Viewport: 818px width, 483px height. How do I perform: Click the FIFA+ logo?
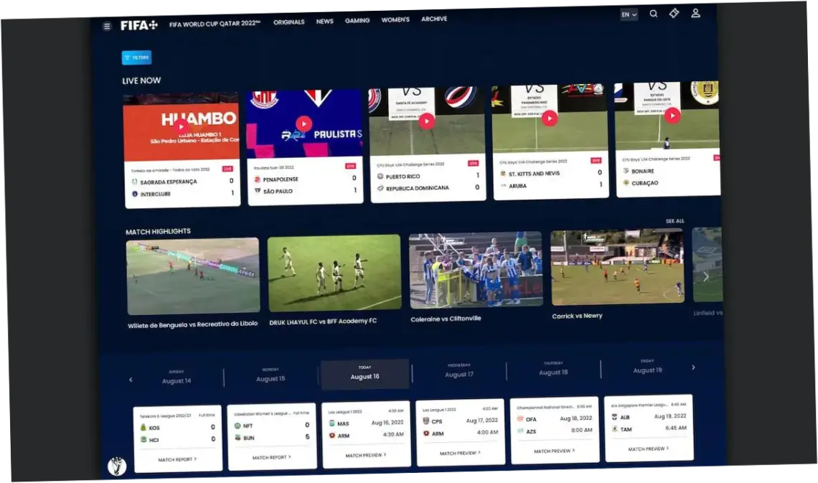(x=138, y=25)
